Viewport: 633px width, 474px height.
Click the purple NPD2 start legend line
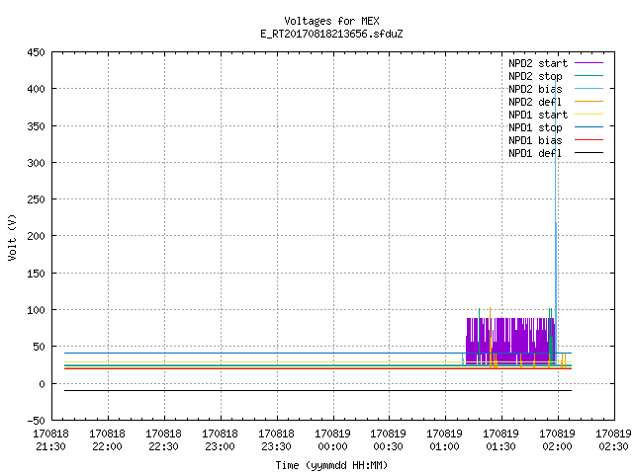(589, 63)
